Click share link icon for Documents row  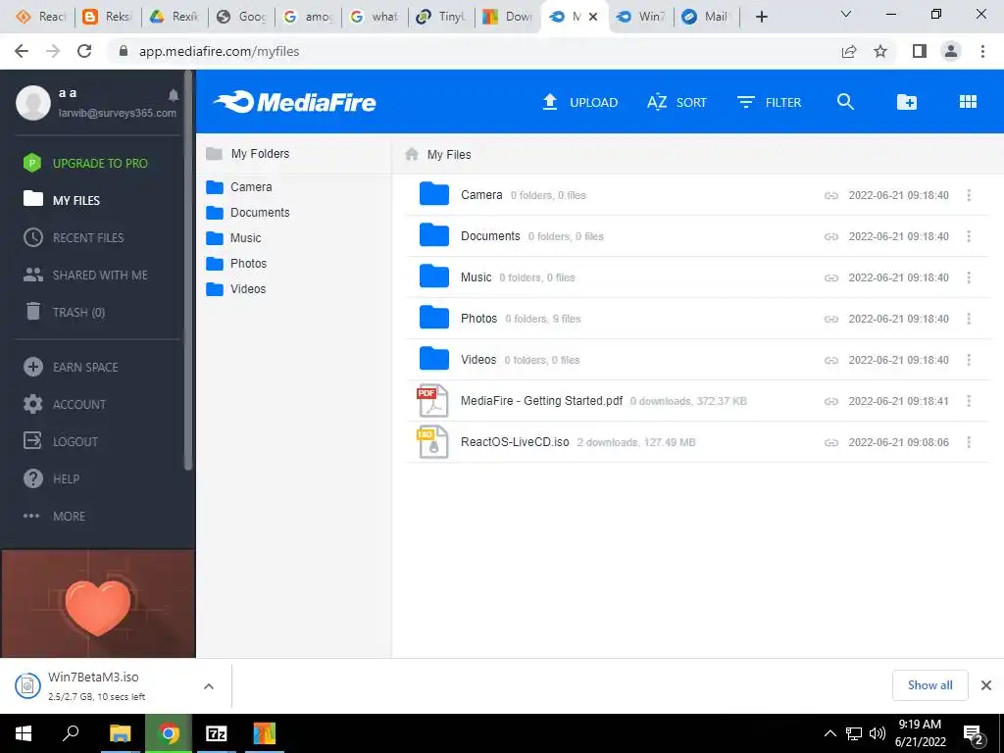pos(831,236)
